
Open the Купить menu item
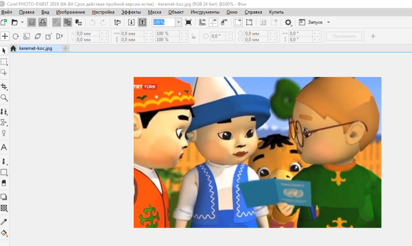coord(276,12)
